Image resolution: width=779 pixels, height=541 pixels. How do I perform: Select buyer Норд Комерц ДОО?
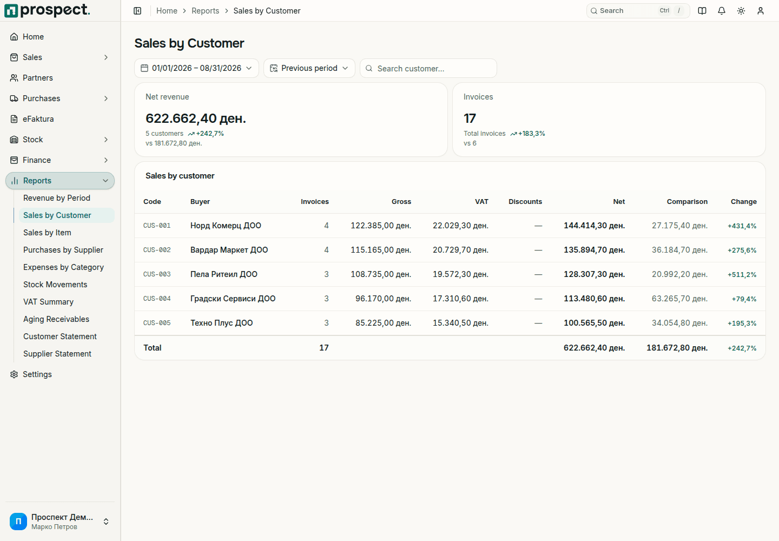click(x=226, y=226)
